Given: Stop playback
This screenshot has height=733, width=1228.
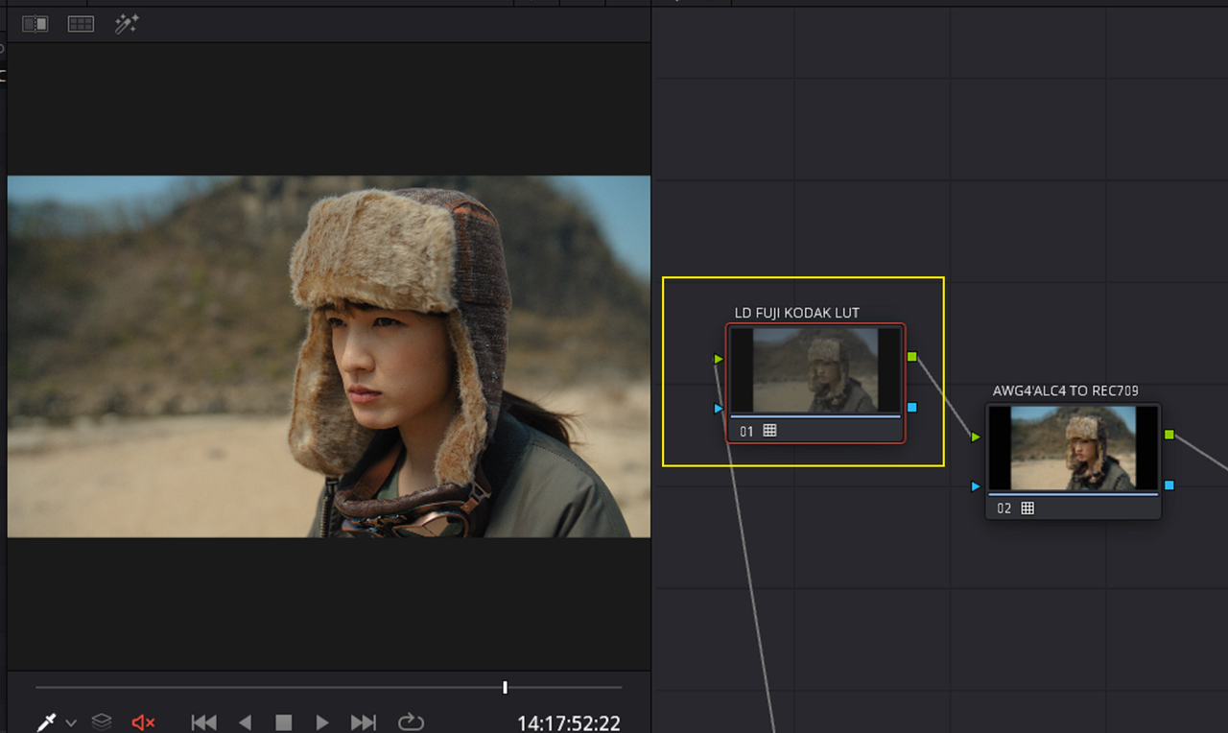Looking at the screenshot, I should 283,722.
